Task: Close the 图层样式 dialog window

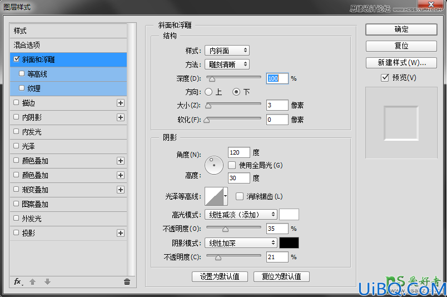Action: click(431, 4)
